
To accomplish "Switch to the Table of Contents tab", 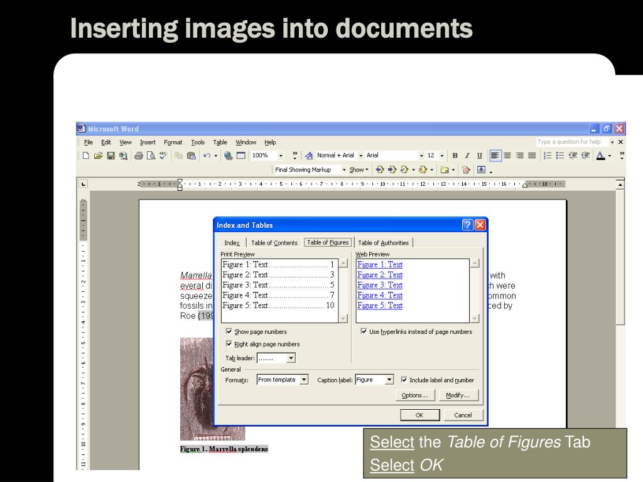I will (x=274, y=243).
